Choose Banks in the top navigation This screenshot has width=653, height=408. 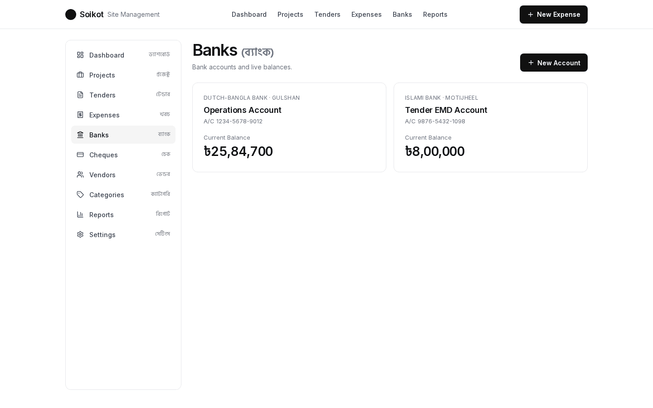point(402,15)
